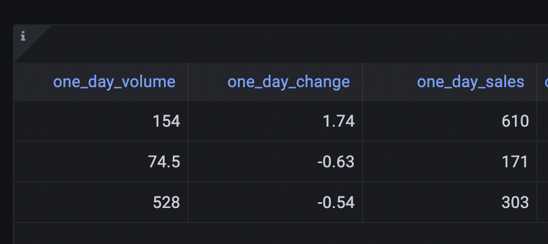Click the panel info icon
Viewport: 548px width, 244px height.
tap(23, 36)
